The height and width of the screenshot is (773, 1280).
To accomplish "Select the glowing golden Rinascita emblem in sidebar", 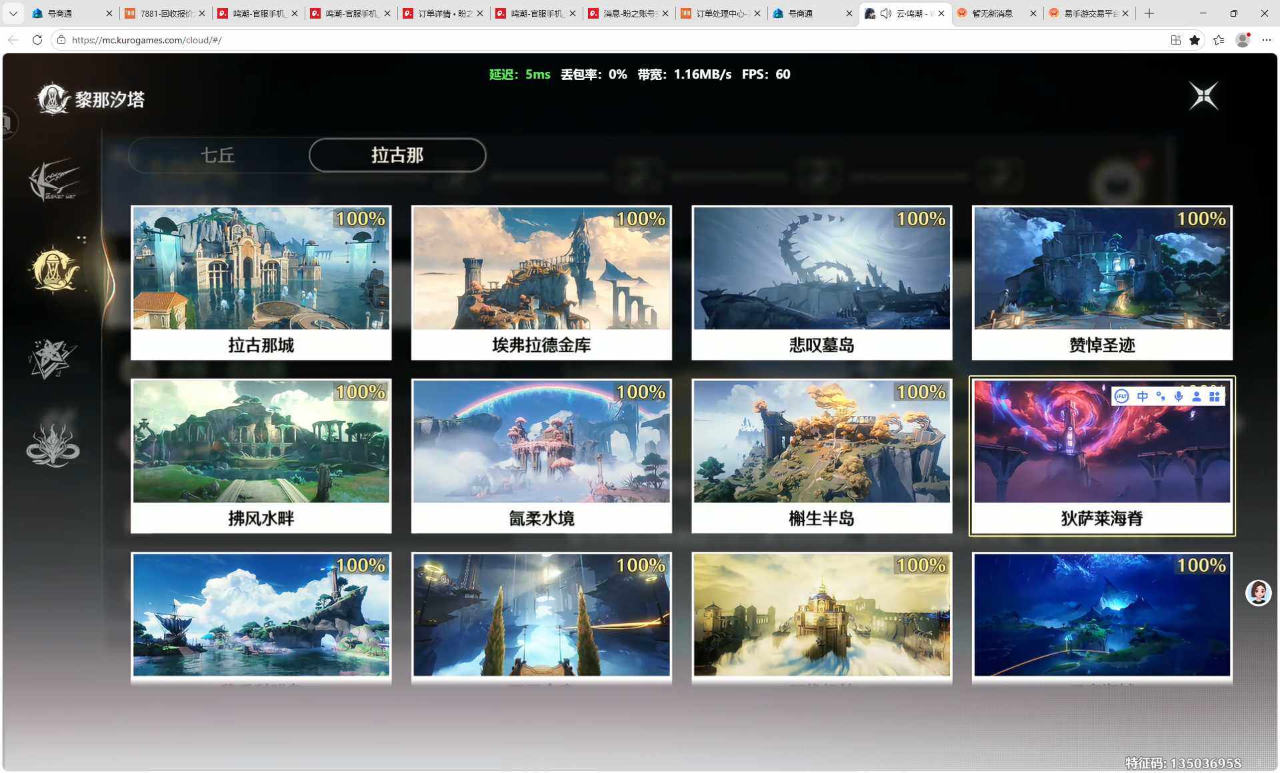I will (54, 269).
